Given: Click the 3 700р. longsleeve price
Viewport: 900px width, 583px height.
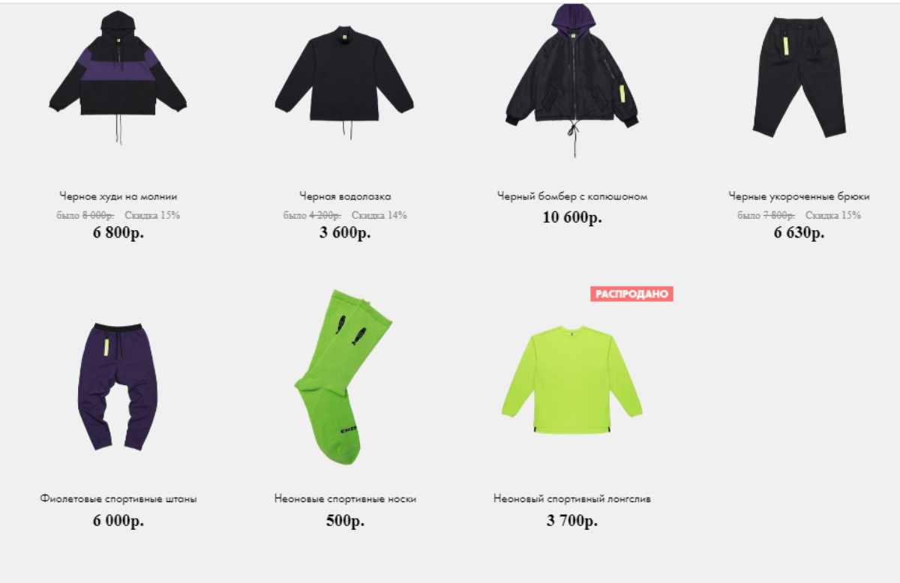Looking at the screenshot, I should click(x=572, y=522).
